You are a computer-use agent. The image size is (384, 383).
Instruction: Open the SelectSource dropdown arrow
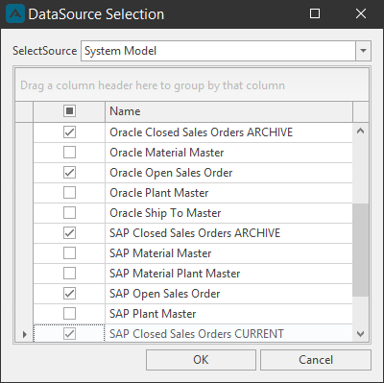(363, 51)
